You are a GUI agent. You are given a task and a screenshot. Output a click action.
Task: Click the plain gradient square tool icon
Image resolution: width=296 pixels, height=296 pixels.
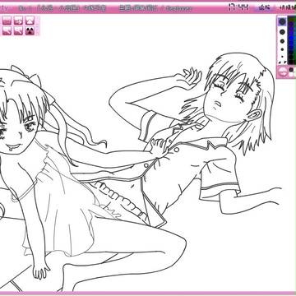[x=7, y=21]
